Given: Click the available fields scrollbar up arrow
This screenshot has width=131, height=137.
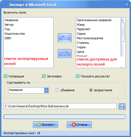Looking at the screenshot, I should 123,20.
